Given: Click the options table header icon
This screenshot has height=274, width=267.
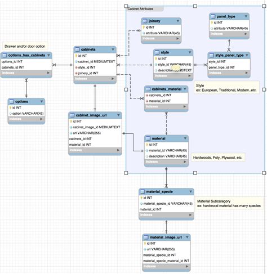Looking at the screenshot, I should coord(12,101).
